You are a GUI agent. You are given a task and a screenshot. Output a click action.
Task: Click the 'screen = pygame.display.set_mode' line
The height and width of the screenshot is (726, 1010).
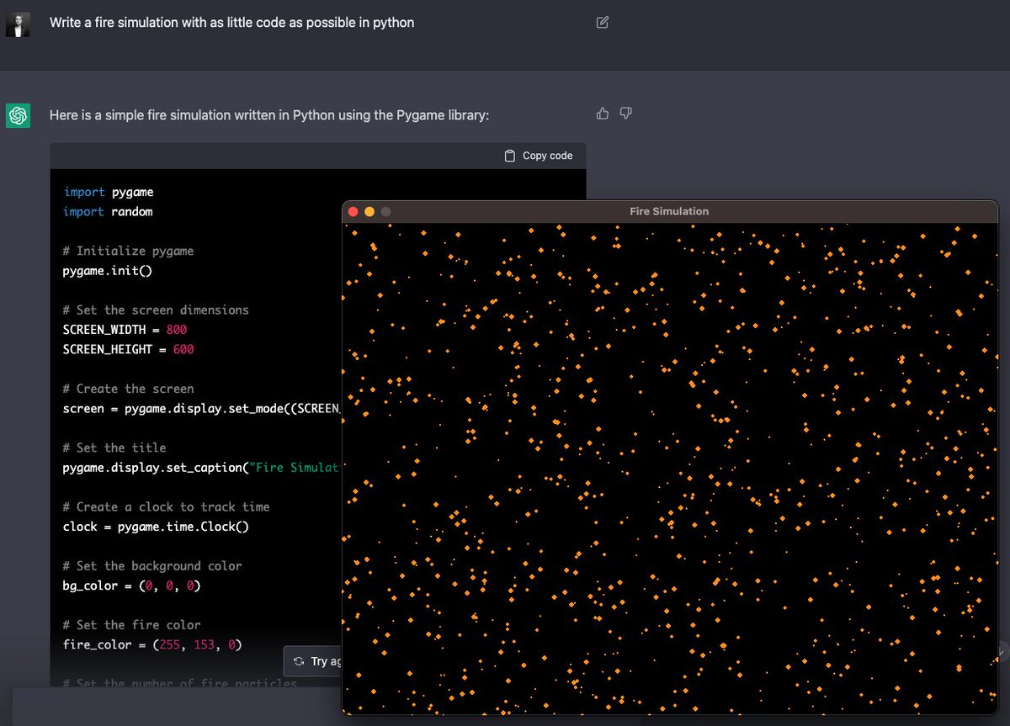[202, 409]
